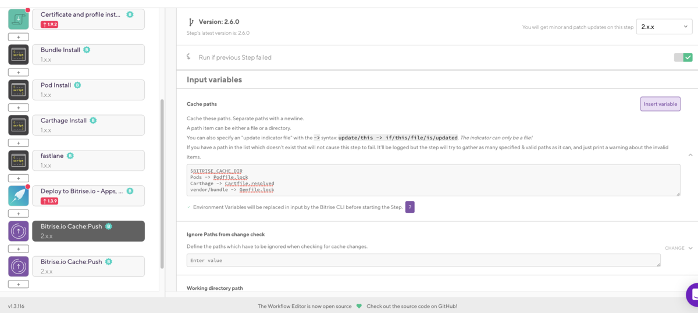Viewport: 698px width, 313px height.
Task: Click the highlighted Bitrise.io Cache:Push step icon
Action: (19, 231)
